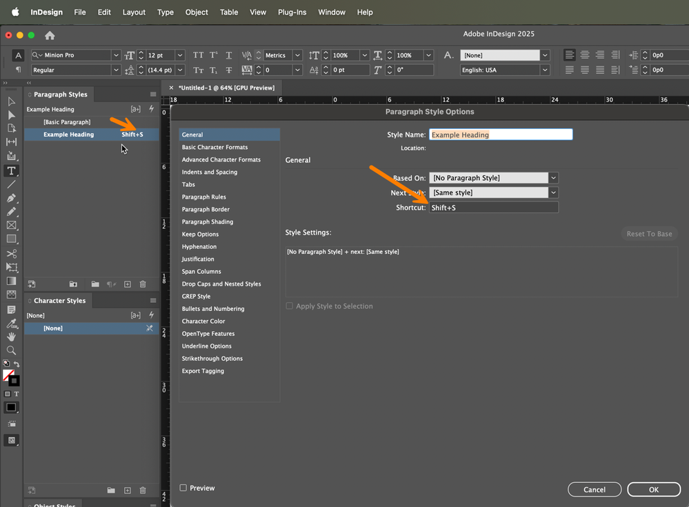Select the Pen tool
This screenshot has height=507, width=689.
(x=12, y=198)
